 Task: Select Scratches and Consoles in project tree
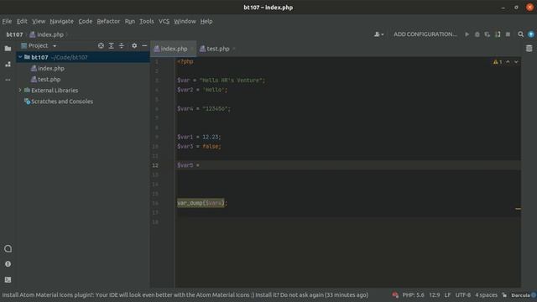(61, 102)
